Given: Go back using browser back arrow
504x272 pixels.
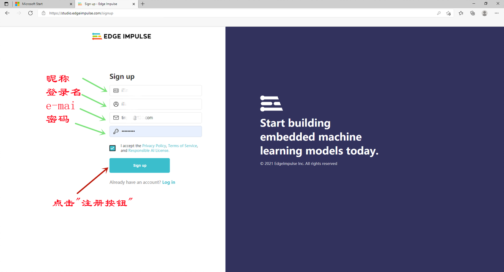Looking at the screenshot, I should click(7, 13).
